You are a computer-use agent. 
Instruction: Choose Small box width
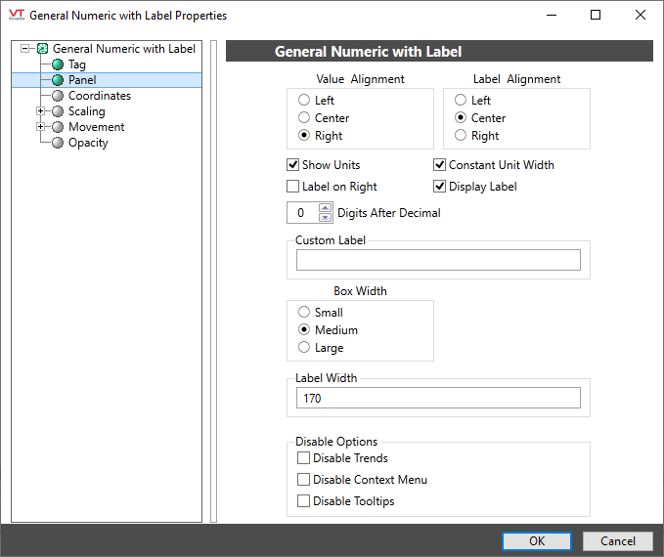[304, 312]
